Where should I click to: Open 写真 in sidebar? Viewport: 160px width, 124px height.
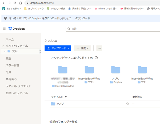pyautogui.click(x=8, y=72)
